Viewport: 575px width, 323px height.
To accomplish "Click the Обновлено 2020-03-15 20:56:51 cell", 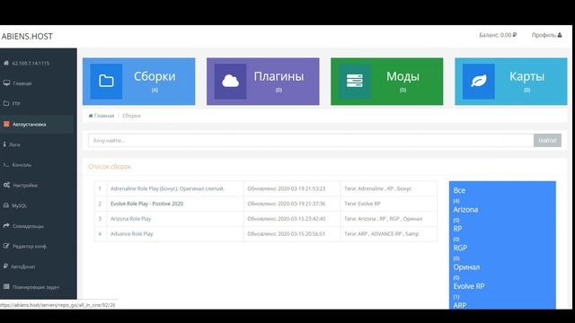I will pyautogui.click(x=292, y=233).
